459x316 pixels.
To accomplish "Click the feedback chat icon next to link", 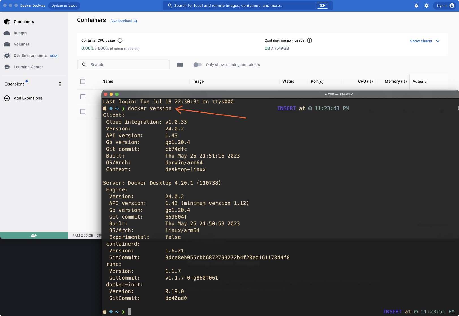I will [x=136, y=21].
